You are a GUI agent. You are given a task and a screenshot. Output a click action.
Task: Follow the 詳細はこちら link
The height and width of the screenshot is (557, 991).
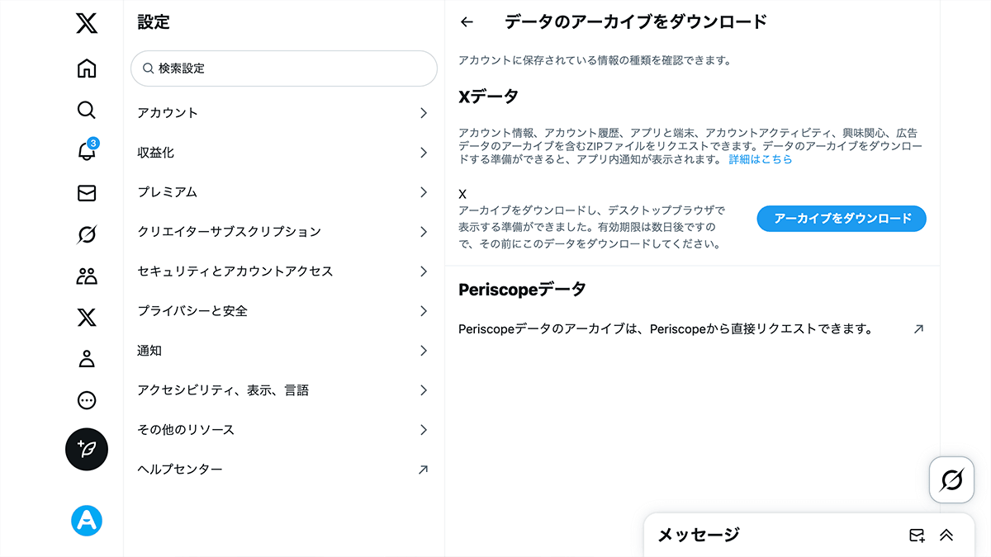[761, 159]
